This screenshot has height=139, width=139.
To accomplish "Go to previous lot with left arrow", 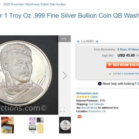I will [78, 41].
